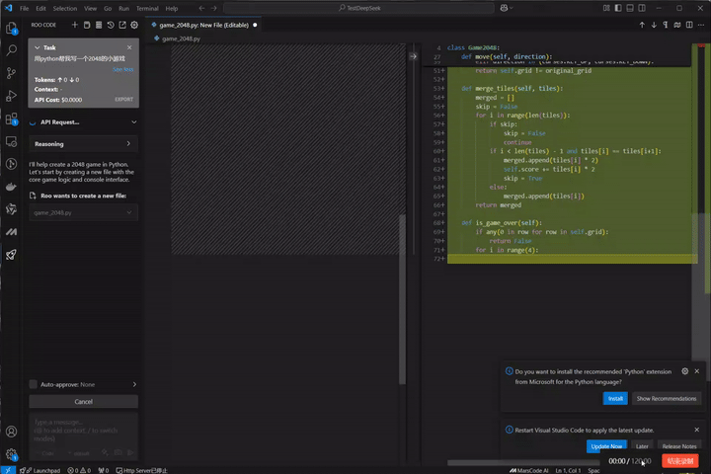
Task: Open the Selection menu
Action: tap(65, 8)
